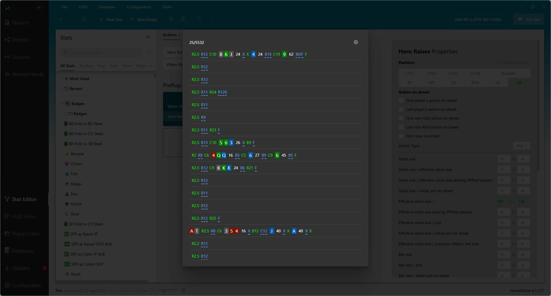Click the copy stat icon in toolbar

[x=171, y=19]
